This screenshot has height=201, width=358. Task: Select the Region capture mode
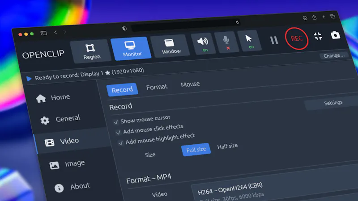tap(91, 51)
